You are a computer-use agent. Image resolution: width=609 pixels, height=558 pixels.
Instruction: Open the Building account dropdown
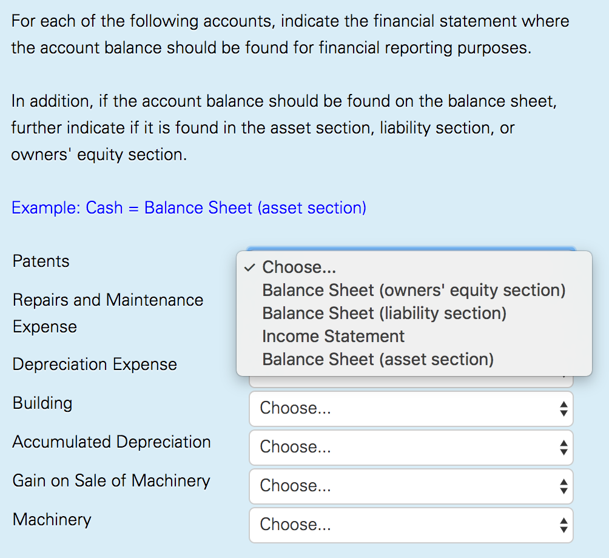tap(411, 408)
